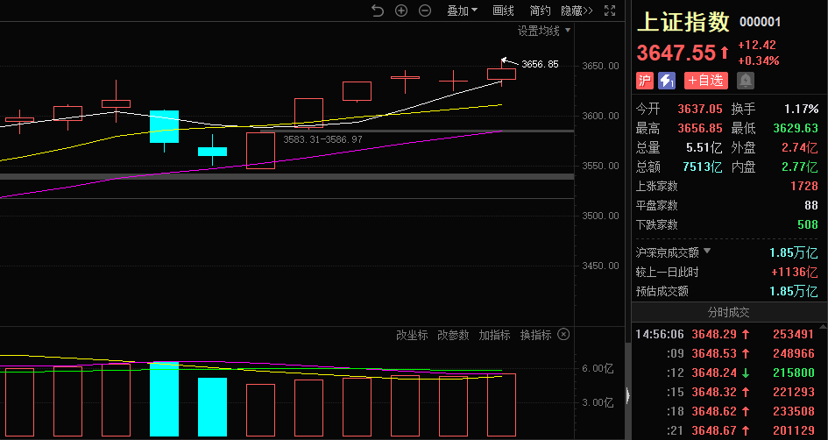The image size is (828, 440).
Task: Zoom out the chart with minus icon
Action: click(425, 11)
